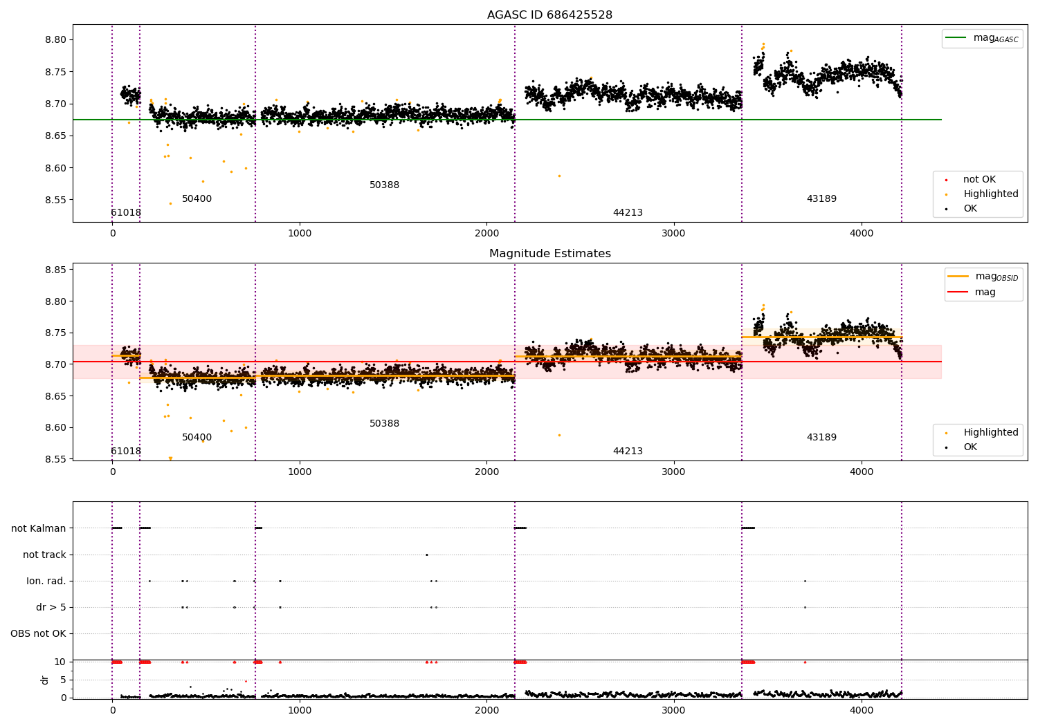Click the "Magnitude Estimates" plot title
This screenshot has height=726, width=1038.
tap(549, 254)
